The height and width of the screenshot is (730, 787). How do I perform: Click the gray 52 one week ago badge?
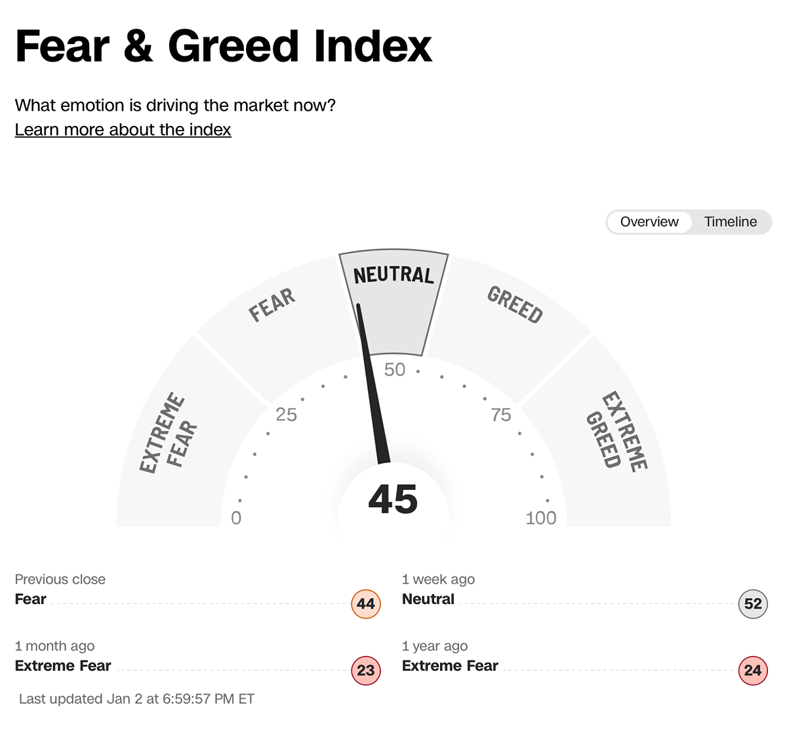(x=753, y=604)
